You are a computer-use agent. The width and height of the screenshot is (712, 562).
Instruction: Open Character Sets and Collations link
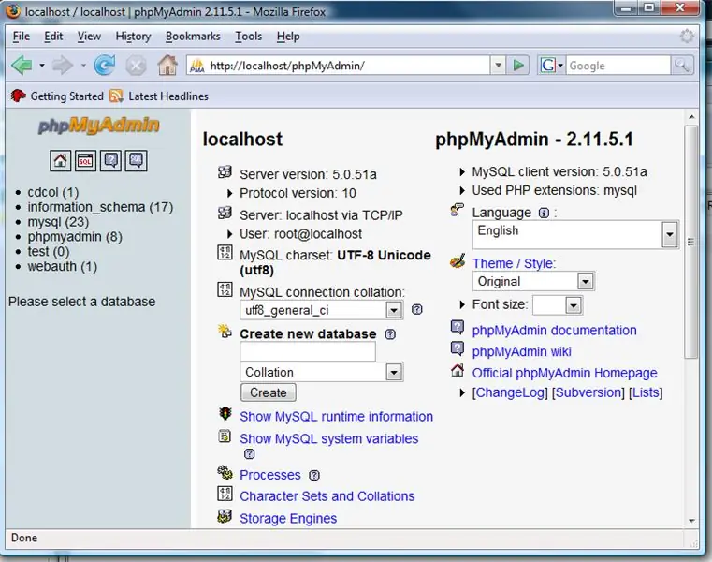[x=327, y=496]
